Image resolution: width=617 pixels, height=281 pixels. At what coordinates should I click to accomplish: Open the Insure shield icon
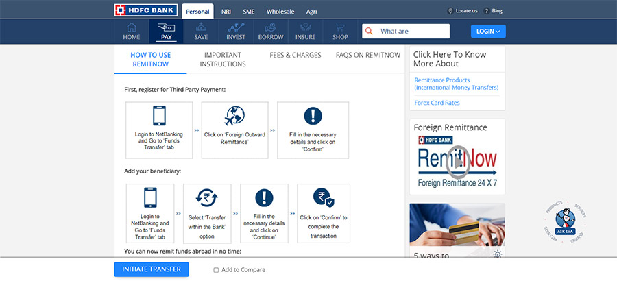(x=305, y=27)
